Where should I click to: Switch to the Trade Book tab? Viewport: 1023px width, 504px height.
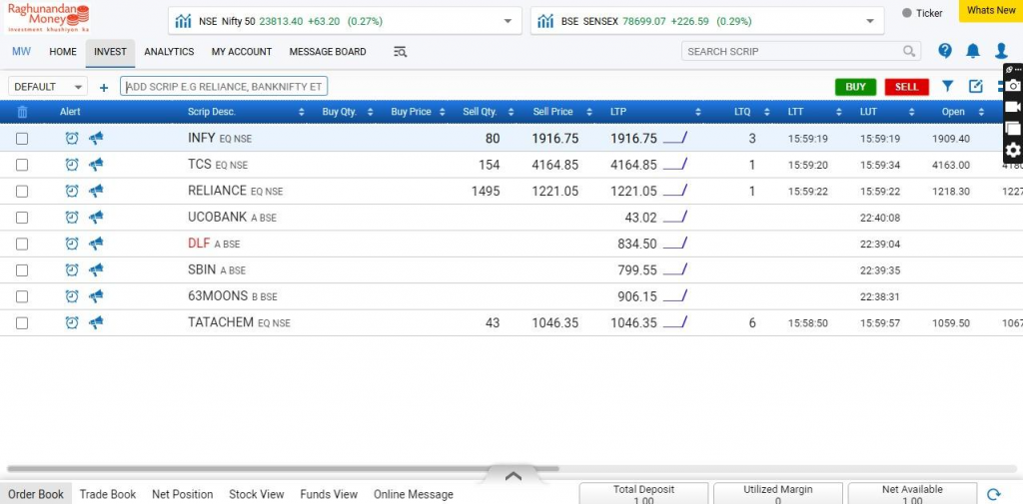pyautogui.click(x=108, y=494)
